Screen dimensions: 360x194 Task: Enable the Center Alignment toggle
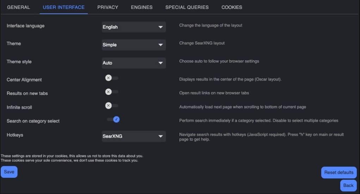point(111,78)
